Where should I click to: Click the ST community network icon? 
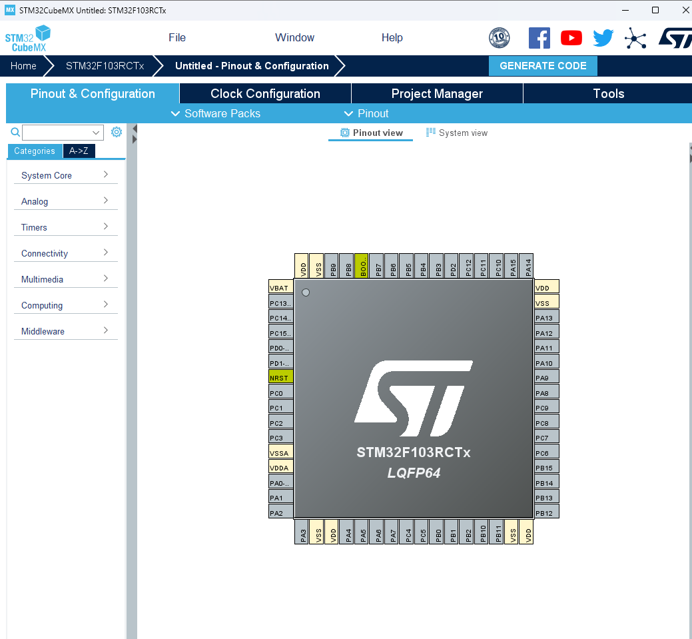pyautogui.click(x=635, y=38)
